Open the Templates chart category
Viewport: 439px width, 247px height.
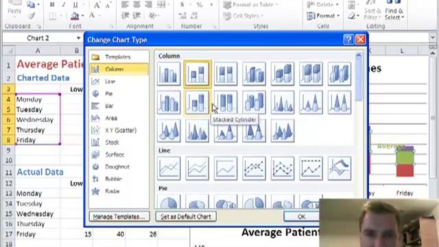119,57
